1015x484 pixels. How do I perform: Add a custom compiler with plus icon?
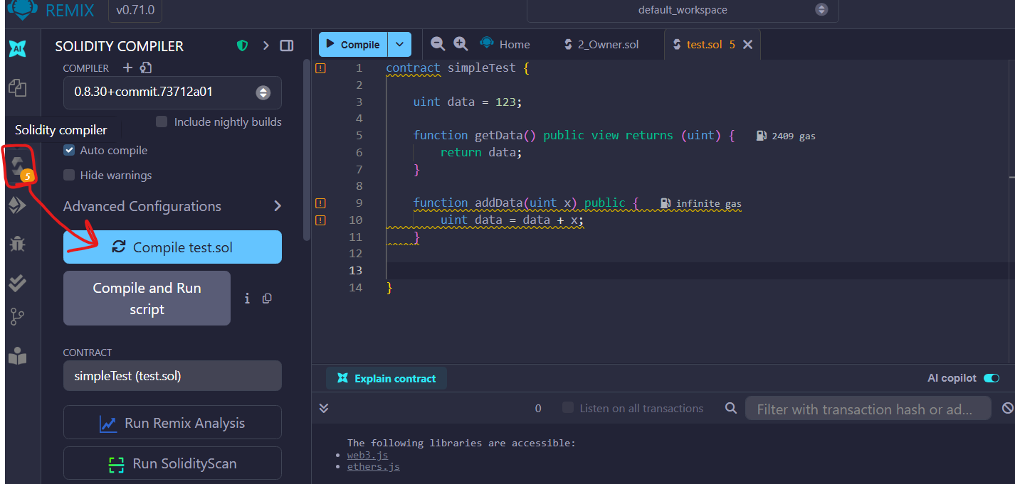127,68
